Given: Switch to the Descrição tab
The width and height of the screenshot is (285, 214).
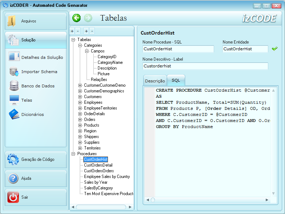Looking at the screenshot, I should tap(155, 81).
